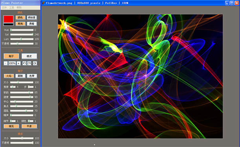This screenshot has height=147, width=240.
Task: Click the 倾斜度 gradient button
Action: coord(32,17)
